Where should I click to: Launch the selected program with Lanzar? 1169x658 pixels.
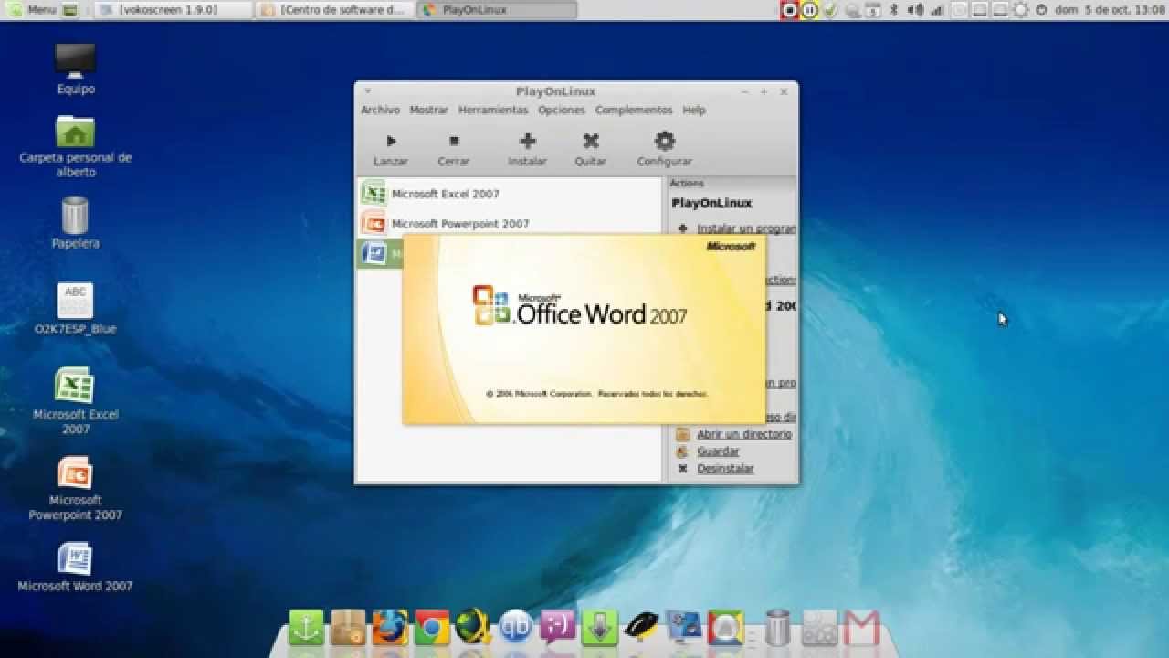390,150
